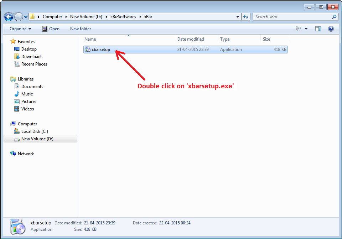This screenshot has width=342, height=239.
Task: Open Local Disk (C:)
Action: point(35,131)
